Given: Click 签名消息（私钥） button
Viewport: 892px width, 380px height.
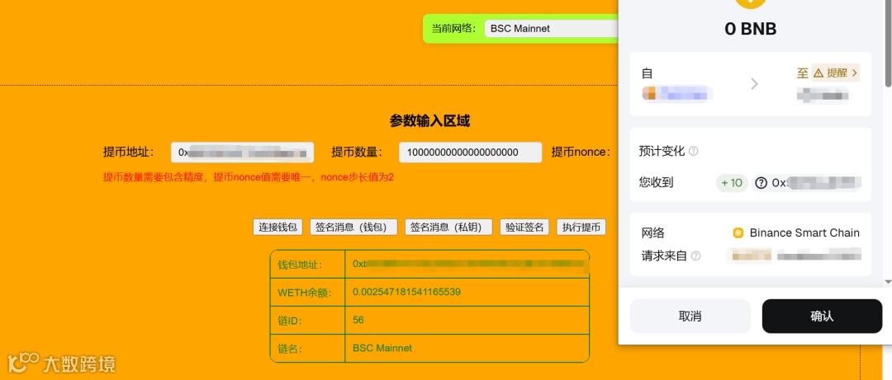Looking at the screenshot, I should pos(448,228).
